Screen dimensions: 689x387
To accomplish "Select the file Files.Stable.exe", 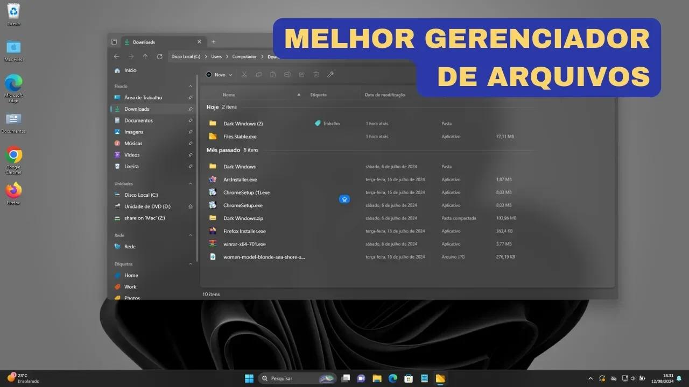I will pos(241,136).
